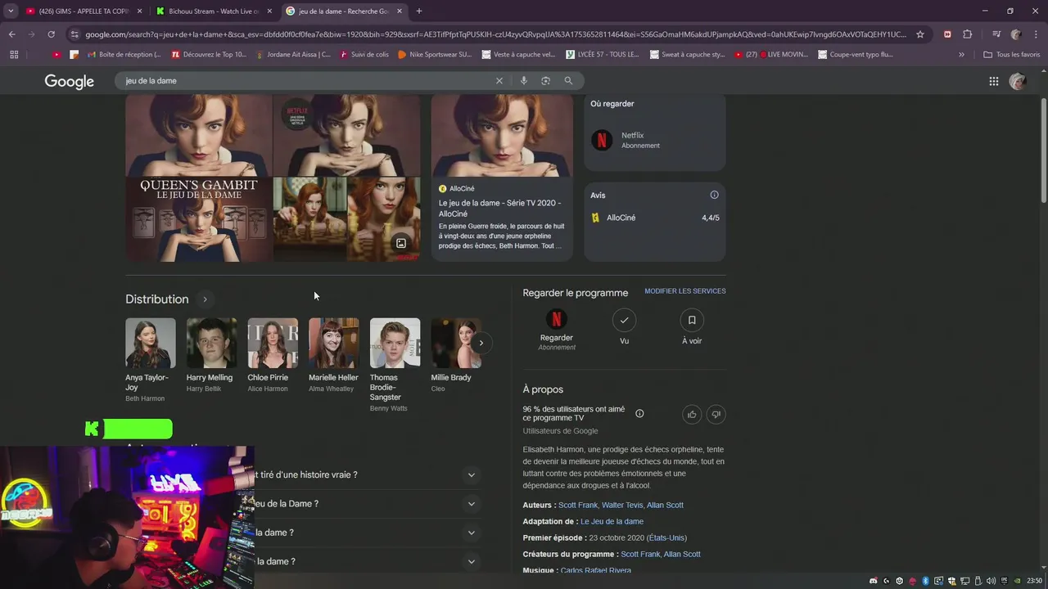Open bookmarks apps grid shortcut
Screen dimensions: 1048x589
coord(14,55)
